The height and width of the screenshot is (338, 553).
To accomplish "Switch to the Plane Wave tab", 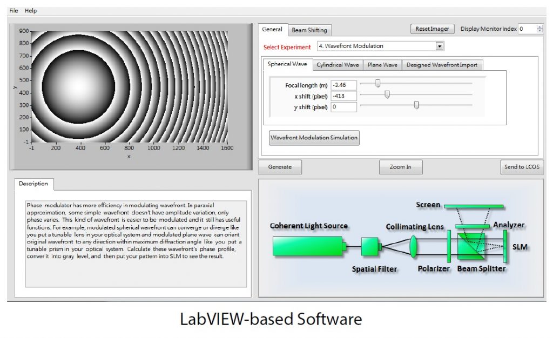I will 382,64.
